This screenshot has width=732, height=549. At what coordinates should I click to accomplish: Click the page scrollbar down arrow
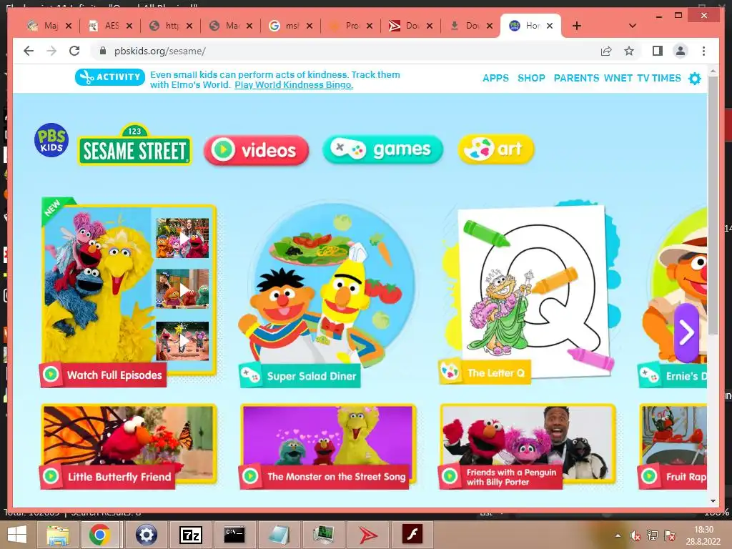[713, 501]
